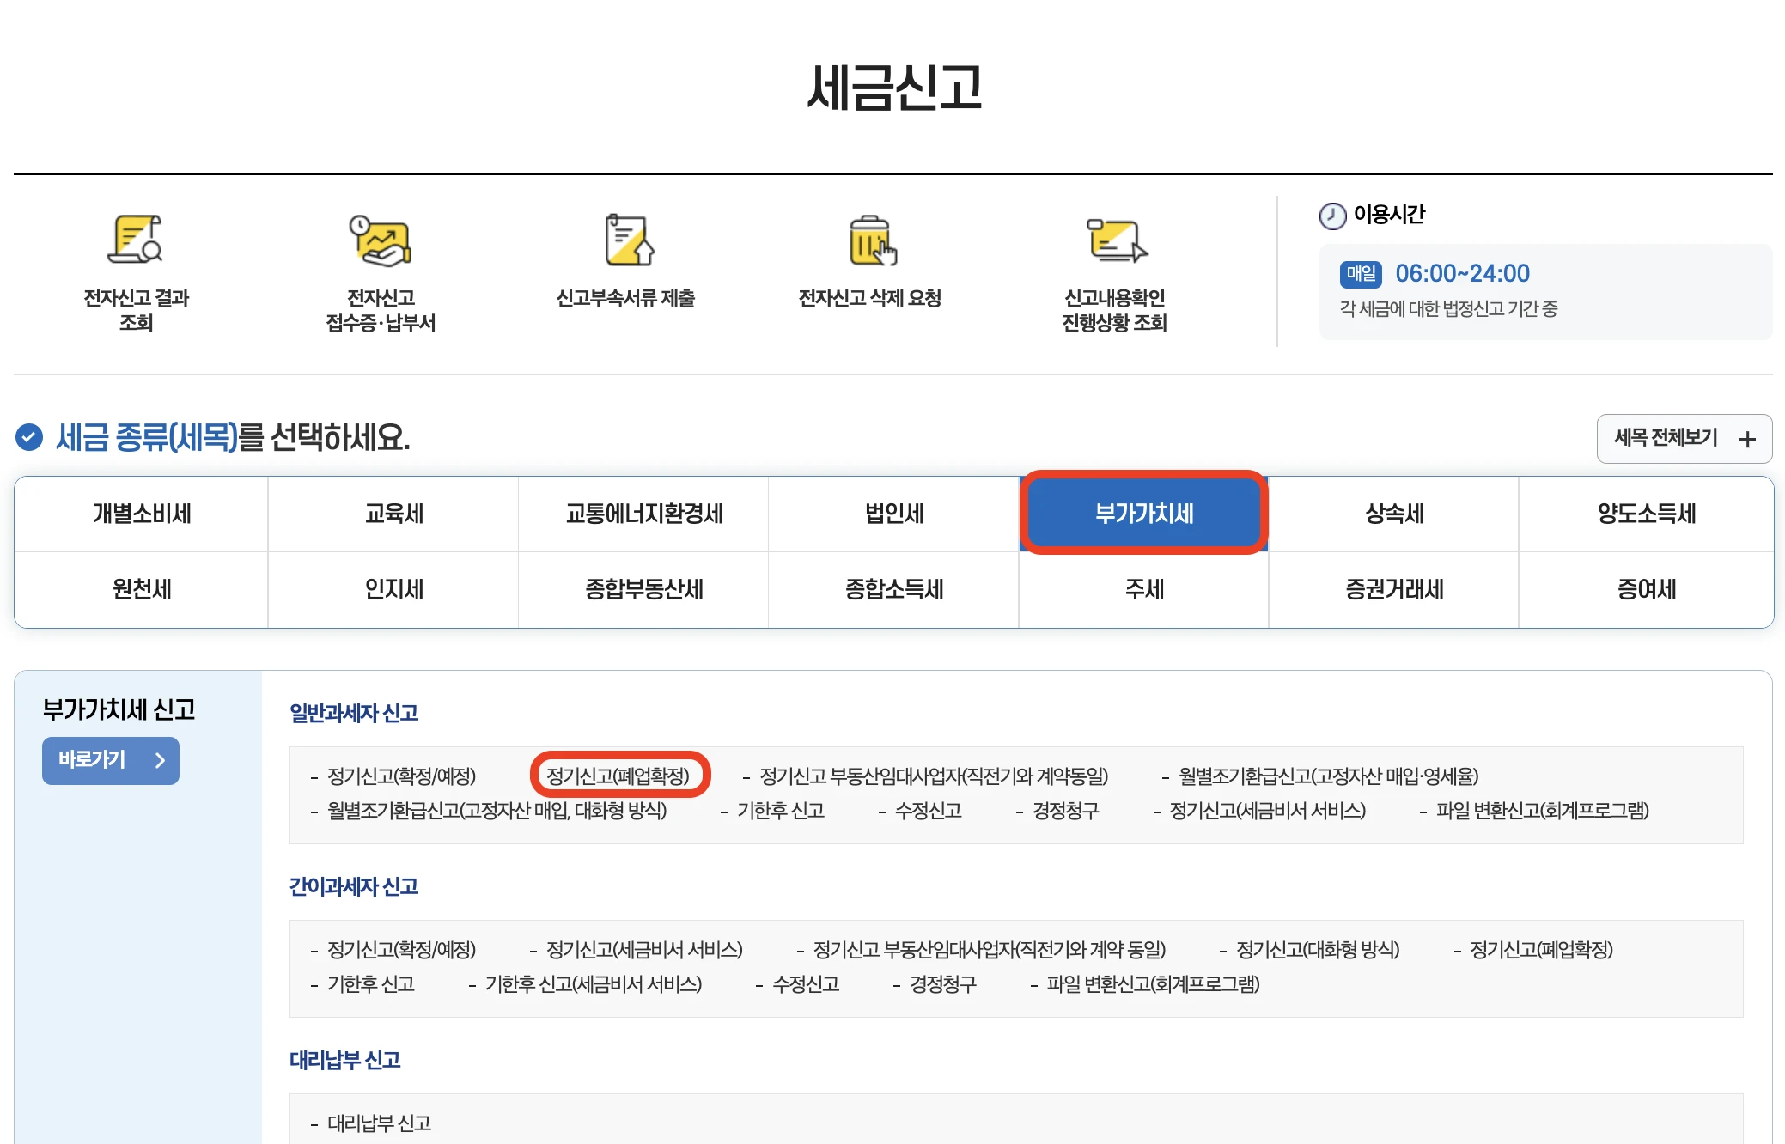The width and height of the screenshot is (1785, 1144).
Task: Click the 기한후 신고(세금비서 서비스) link
Action: (x=593, y=983)
